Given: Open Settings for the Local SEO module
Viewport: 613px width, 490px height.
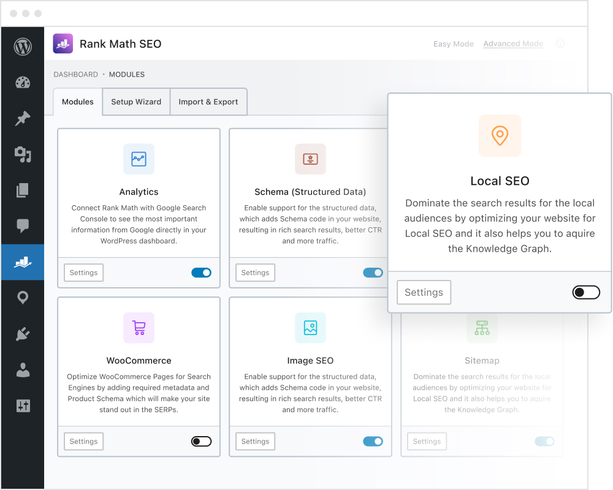Looking at the screenshot, I should tap(424, 292).
